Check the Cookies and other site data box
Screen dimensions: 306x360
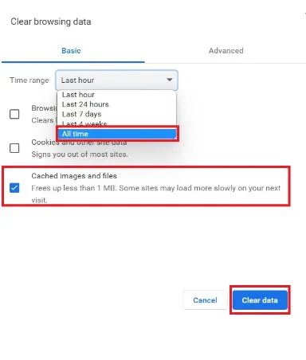(x=14, y=148)
